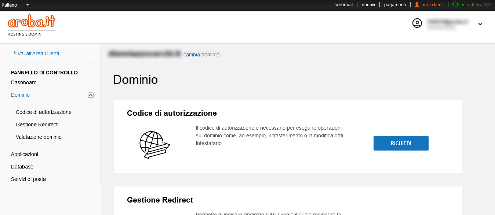The width and height of the screenshot is (495, 215).
Task: Open Servizi di posta in sidebar
Action: (28, 179)
